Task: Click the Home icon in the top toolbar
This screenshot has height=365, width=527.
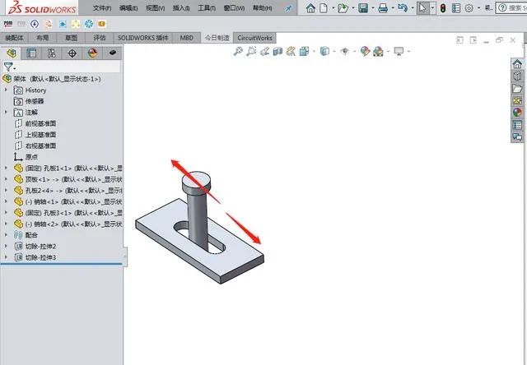Action: coord(310,7)
